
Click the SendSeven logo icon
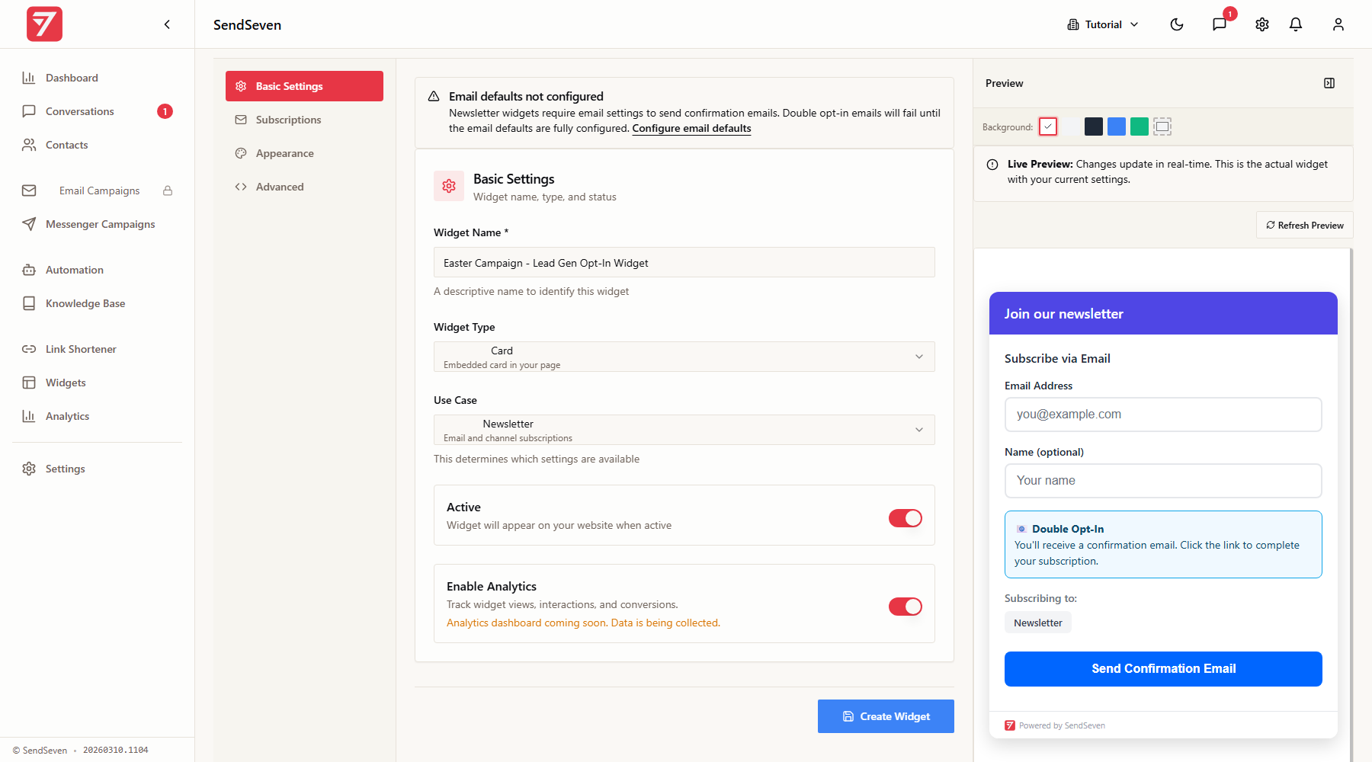(44, 24)
